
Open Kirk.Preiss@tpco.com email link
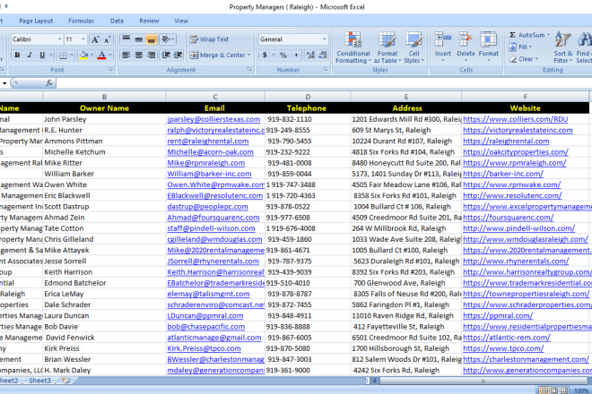point(204,348)
